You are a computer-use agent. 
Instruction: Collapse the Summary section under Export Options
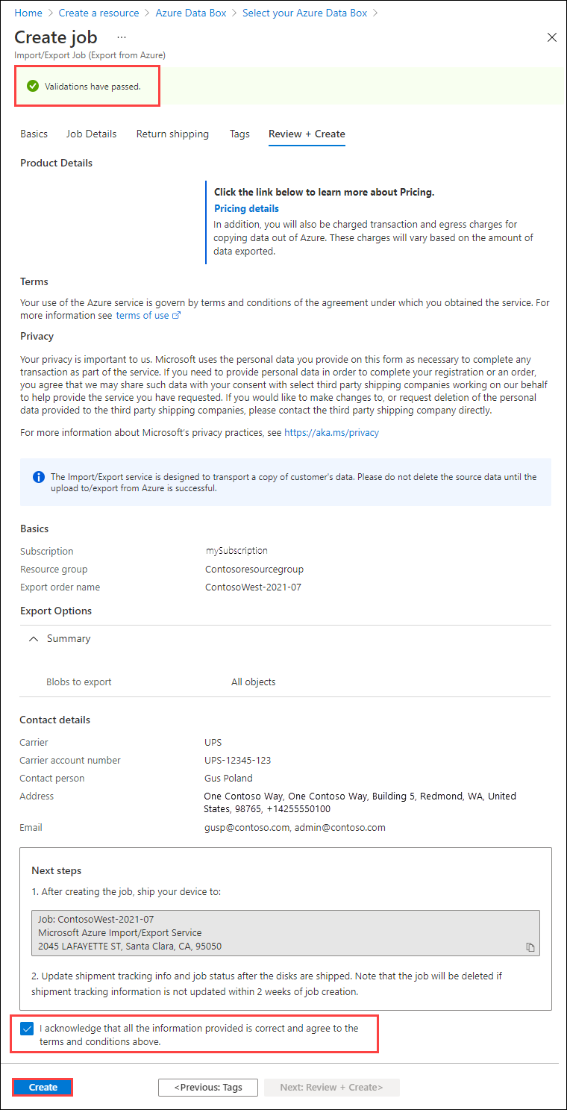point(33,638)
